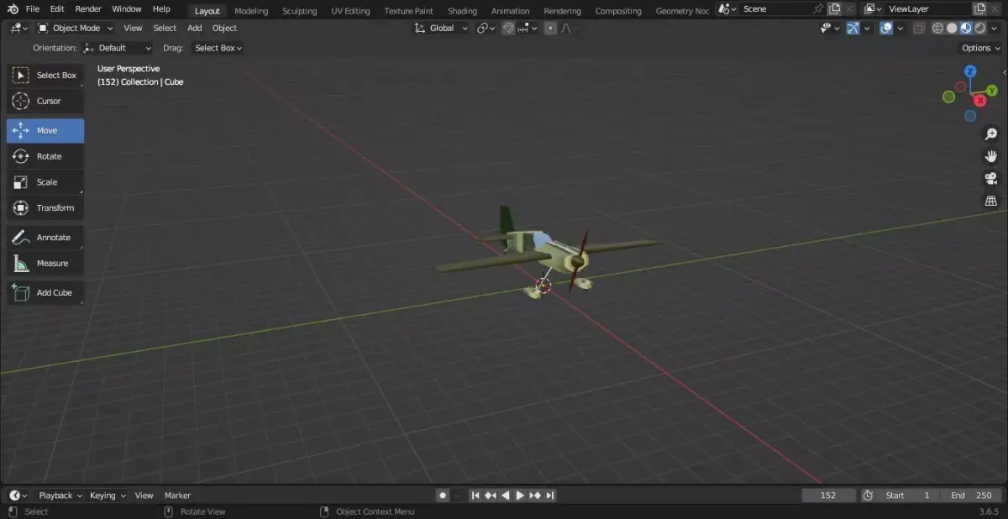Viewport: 1008px width, 519px height.
Task: Select the Select Box tool
Action: [45, 76]
